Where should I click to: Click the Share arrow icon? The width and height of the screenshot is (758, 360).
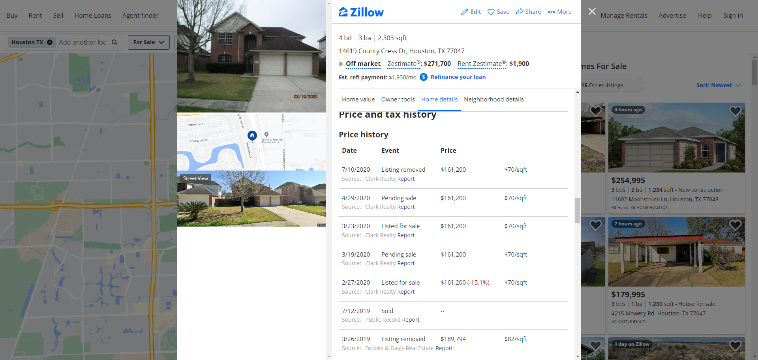(520, 11)
